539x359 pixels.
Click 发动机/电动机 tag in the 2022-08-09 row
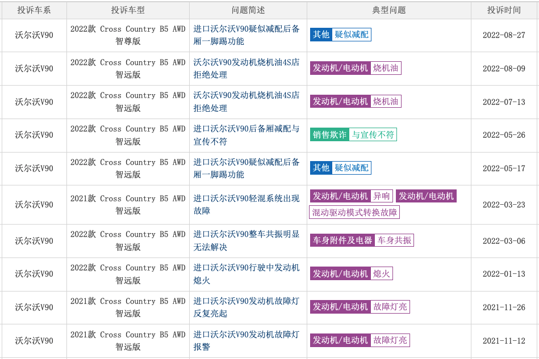340,68
